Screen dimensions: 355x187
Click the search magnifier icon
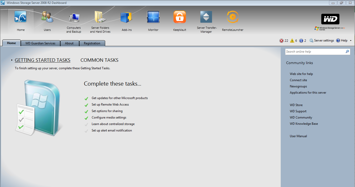(x=347, y=52)
